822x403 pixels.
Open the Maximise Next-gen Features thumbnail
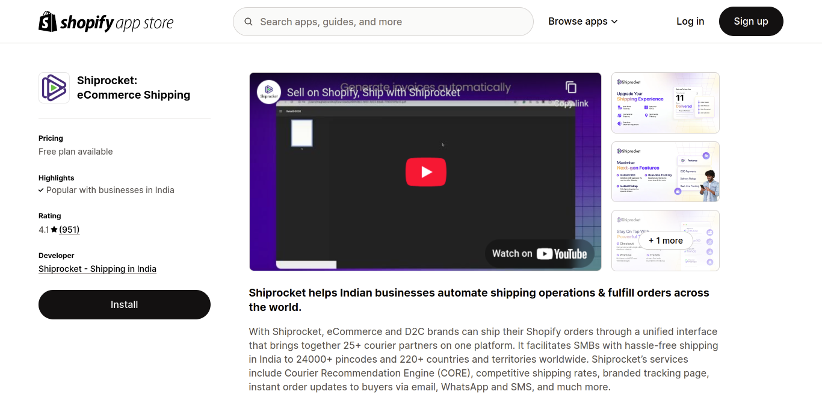[x=666, y=172]
